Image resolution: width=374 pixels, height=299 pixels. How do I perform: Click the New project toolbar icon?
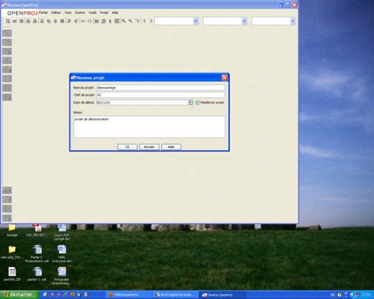(8, 22)
